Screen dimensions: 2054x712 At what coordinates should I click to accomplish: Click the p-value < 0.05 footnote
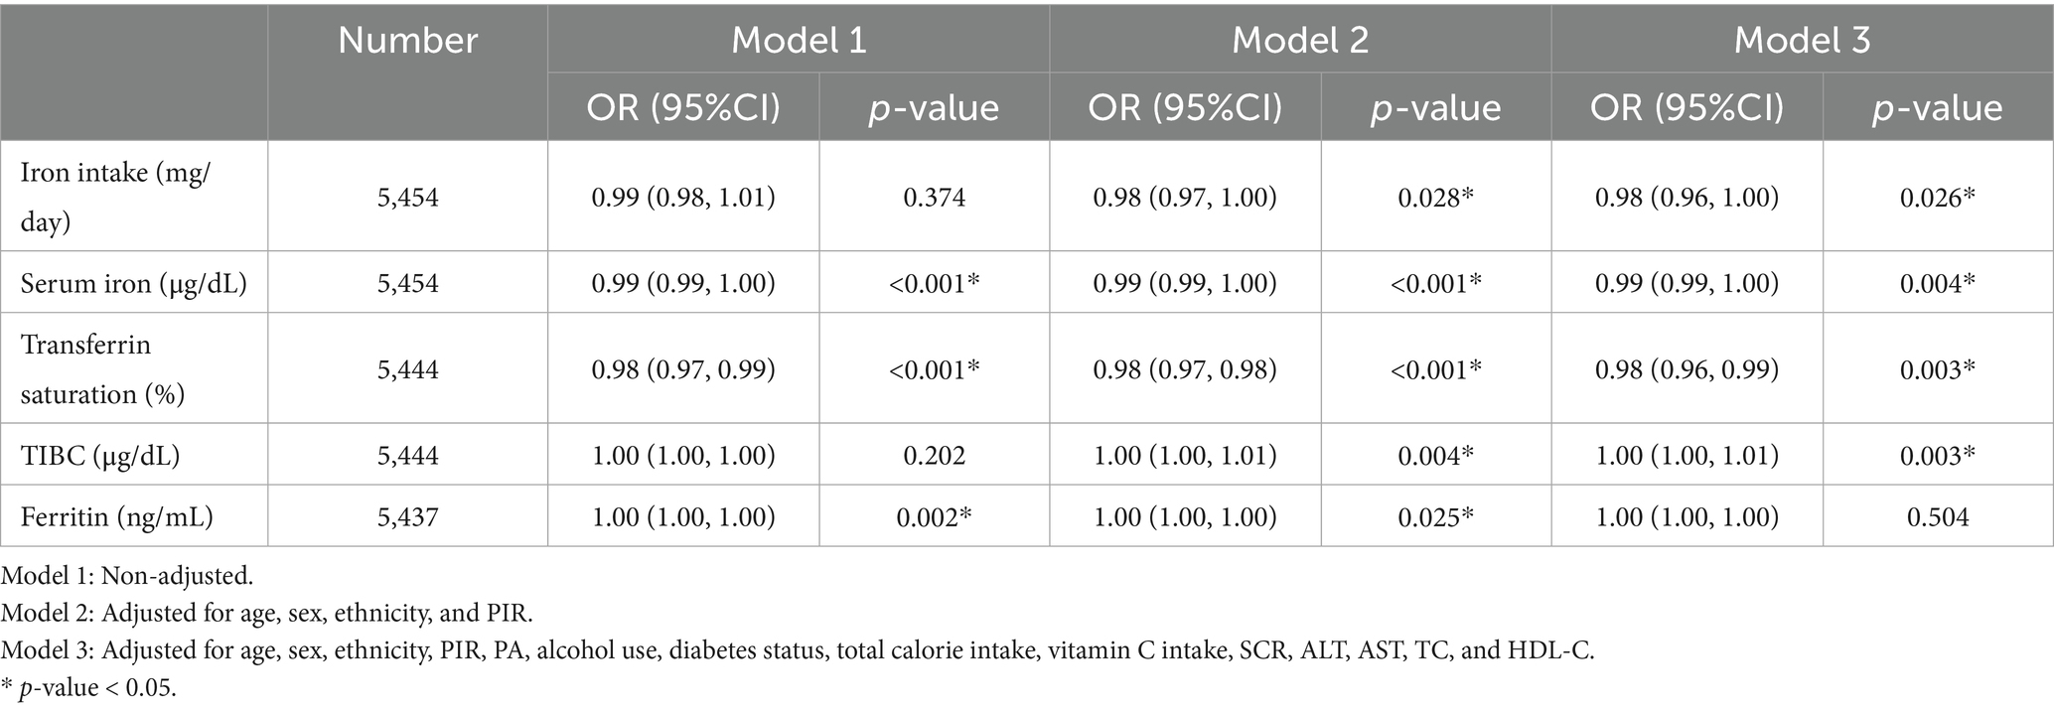coord(89,688)
